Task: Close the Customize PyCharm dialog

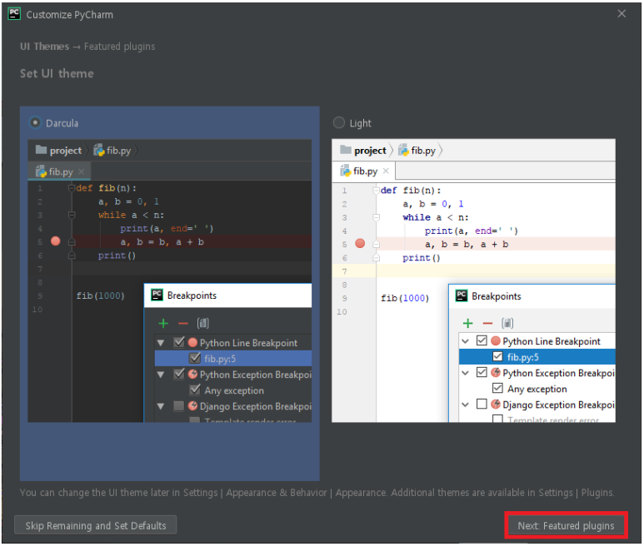Action: [x=622, y=14]
